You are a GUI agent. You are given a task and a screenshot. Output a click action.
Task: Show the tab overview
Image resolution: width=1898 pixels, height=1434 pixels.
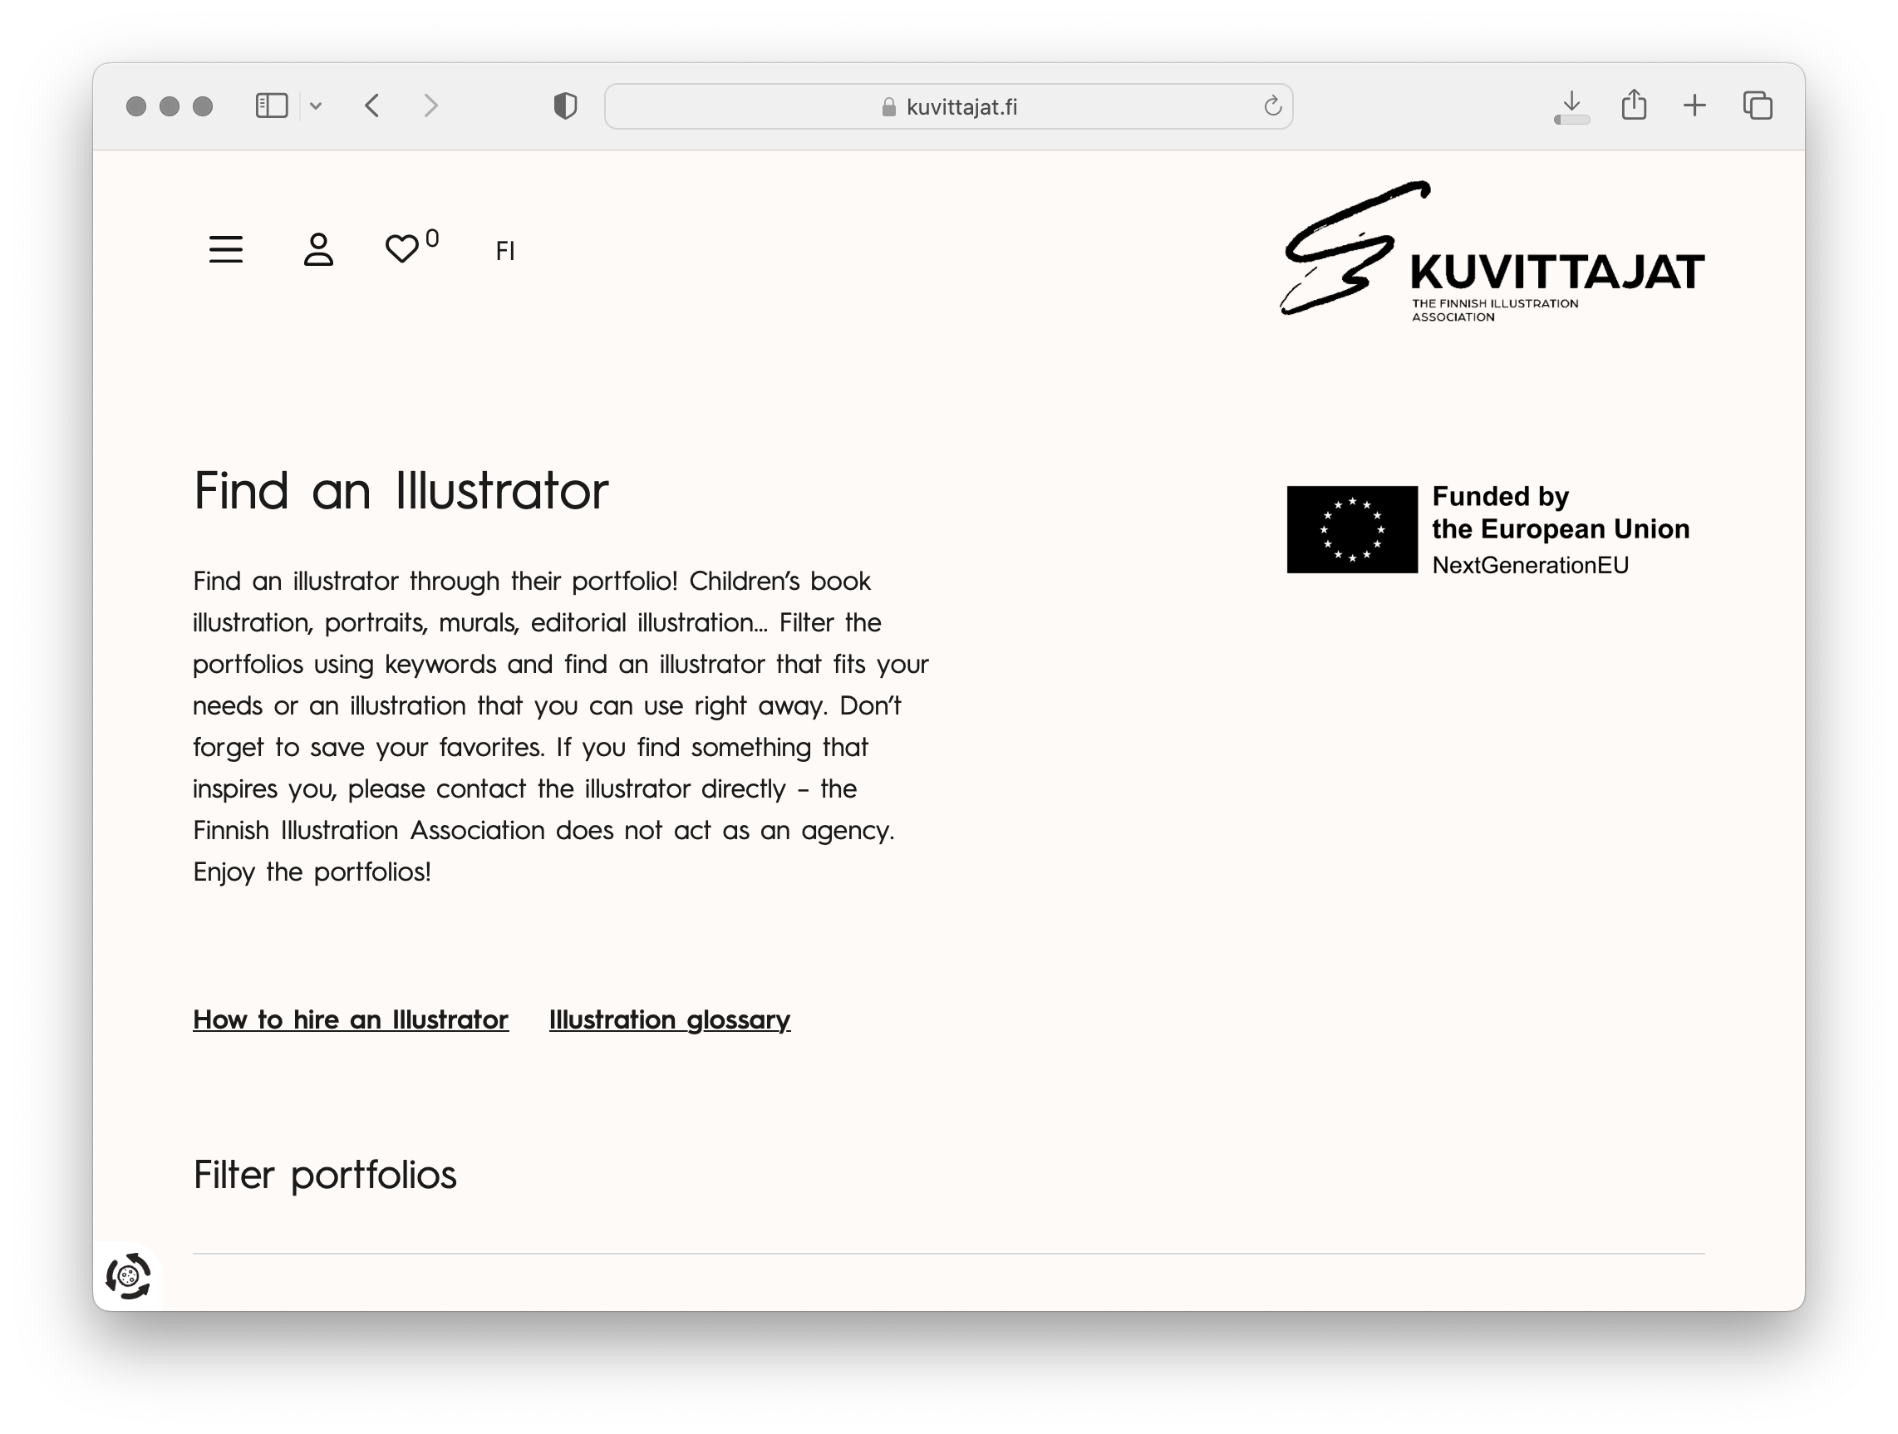1758,106
